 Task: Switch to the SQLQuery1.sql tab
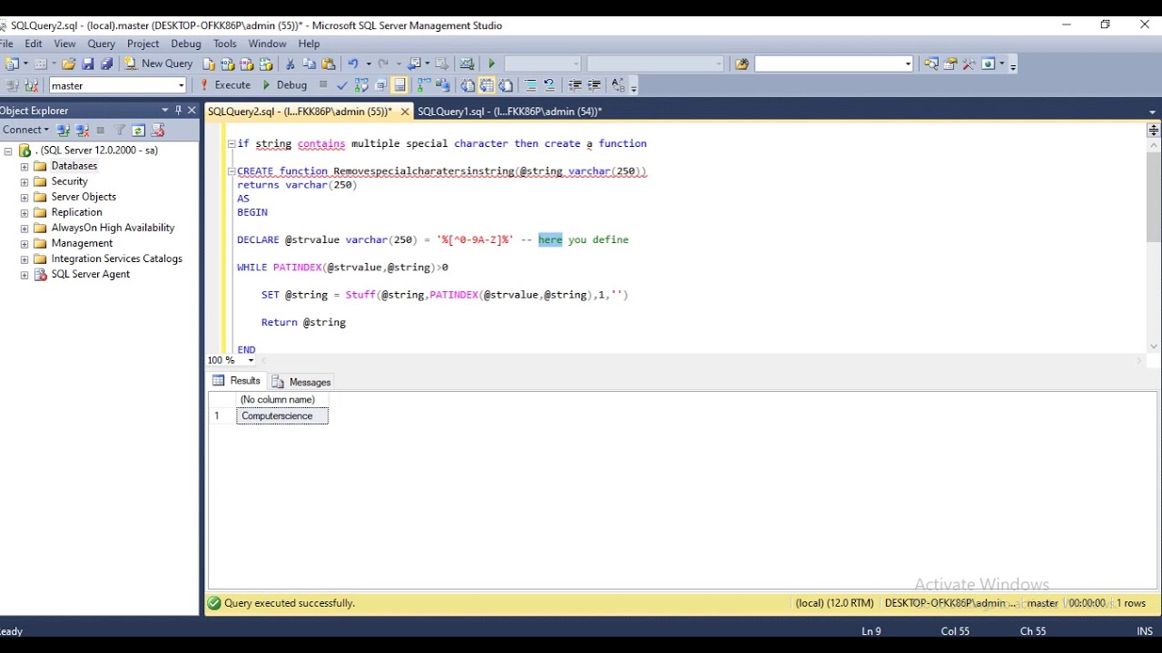(509, 112)
